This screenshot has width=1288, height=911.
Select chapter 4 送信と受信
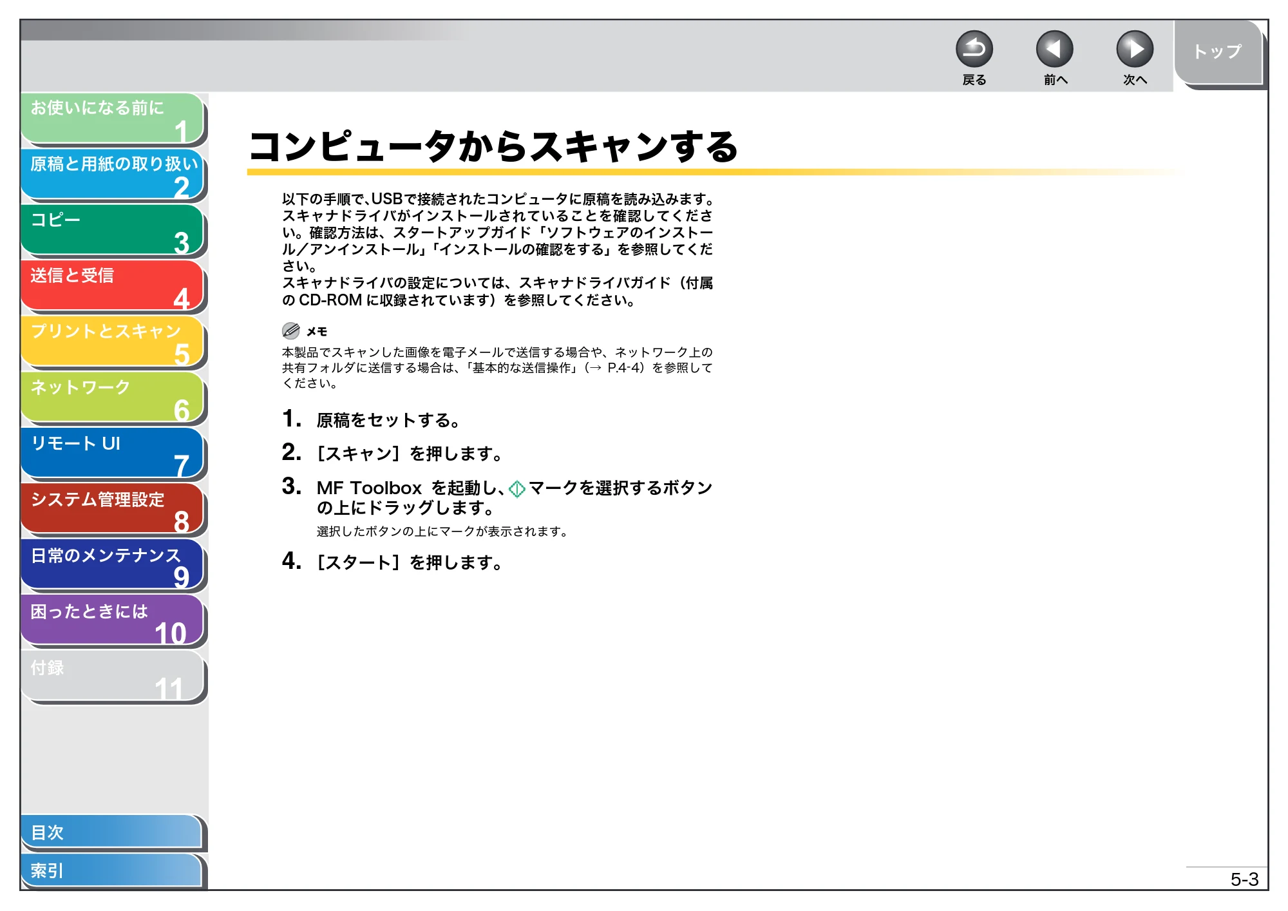coord(112,286)
